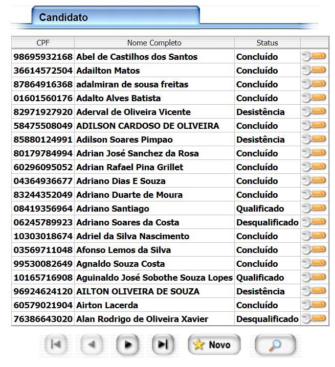The image size is (335, 367).
Task: Advance to the next page of candidates
Action: (x=127, y=345)
